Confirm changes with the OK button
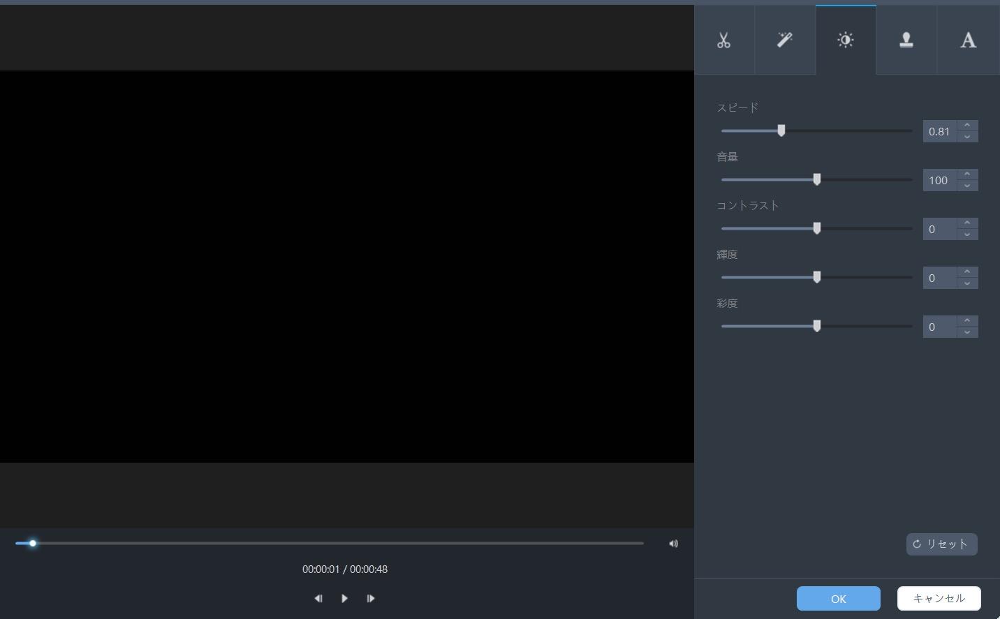Screen dimensions: 1000x619 click(x=838, y=599)
